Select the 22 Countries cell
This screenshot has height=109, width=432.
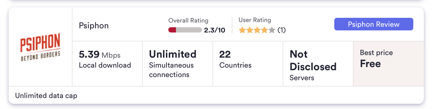pos(235,60)
